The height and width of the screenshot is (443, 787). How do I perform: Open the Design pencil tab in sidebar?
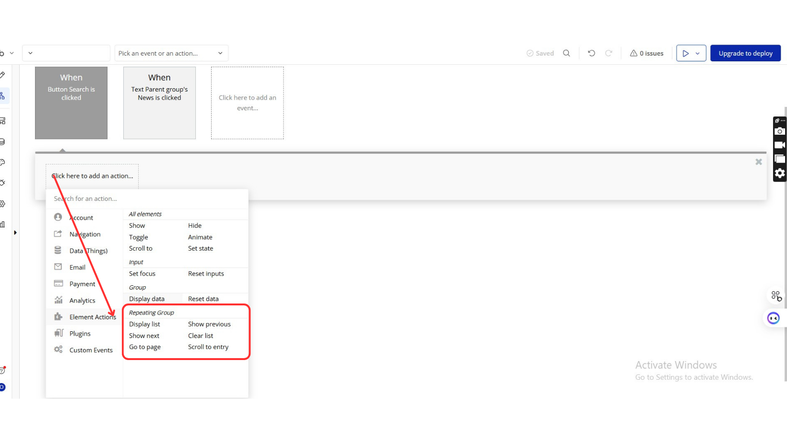(2, 75)
